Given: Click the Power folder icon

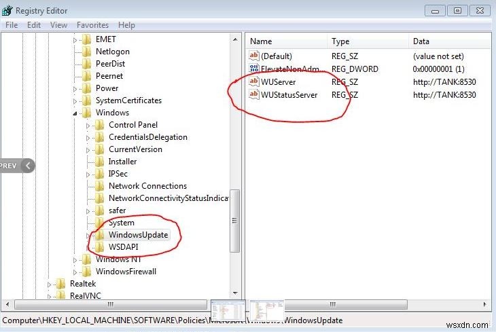Looking at the screenshot, I should (87, 88).
